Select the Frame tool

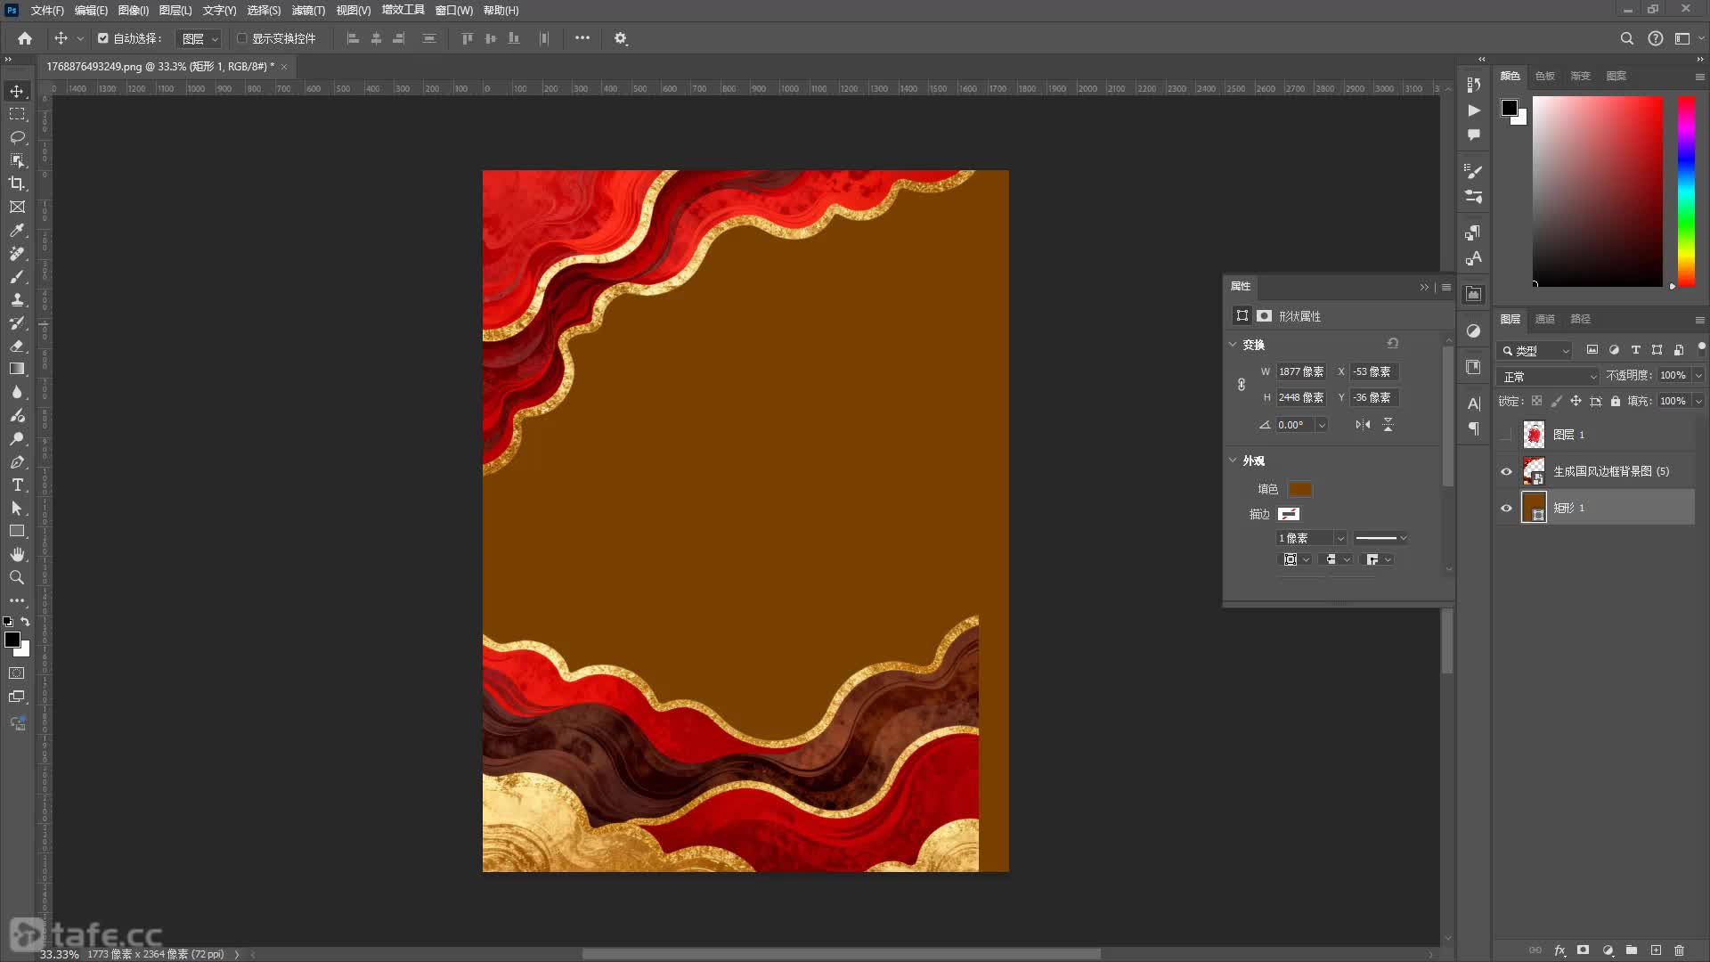click(x=17, y=207)
